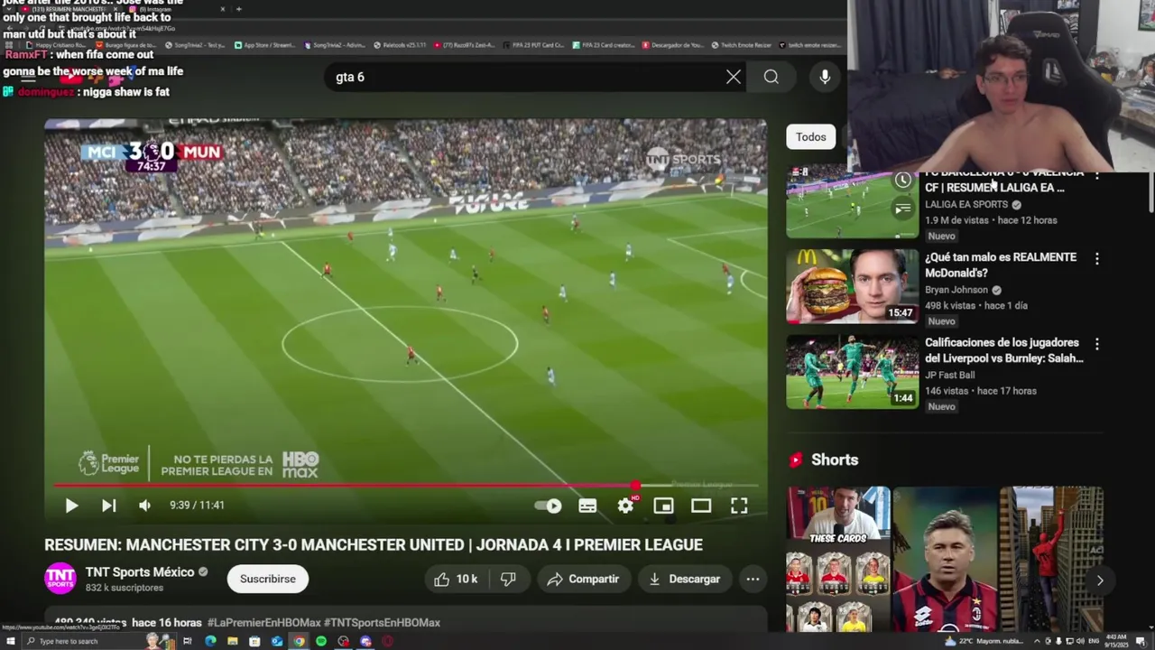This screenshot has width=1155, height=650.
Task: Open the 'THESE CARDS' short thumbnail
Action: click(x=838, y=560)
